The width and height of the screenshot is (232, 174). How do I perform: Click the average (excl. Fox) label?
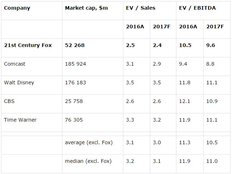click(89, 142)
